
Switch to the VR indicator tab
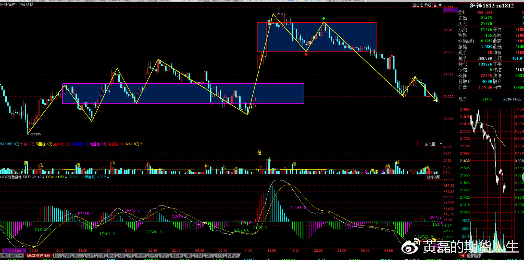point(130,256)
